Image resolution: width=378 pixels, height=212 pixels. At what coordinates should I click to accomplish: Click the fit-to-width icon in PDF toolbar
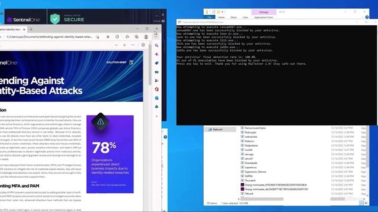pyautogui.click(x=133, y=45)
